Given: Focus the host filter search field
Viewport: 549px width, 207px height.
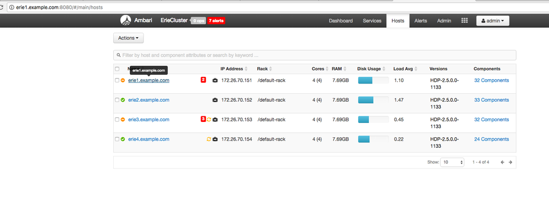Looking at the screenshot, I should tap(314, 55).
